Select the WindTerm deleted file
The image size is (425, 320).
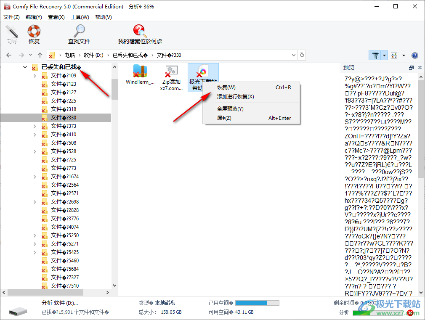(x=140, y=75)
